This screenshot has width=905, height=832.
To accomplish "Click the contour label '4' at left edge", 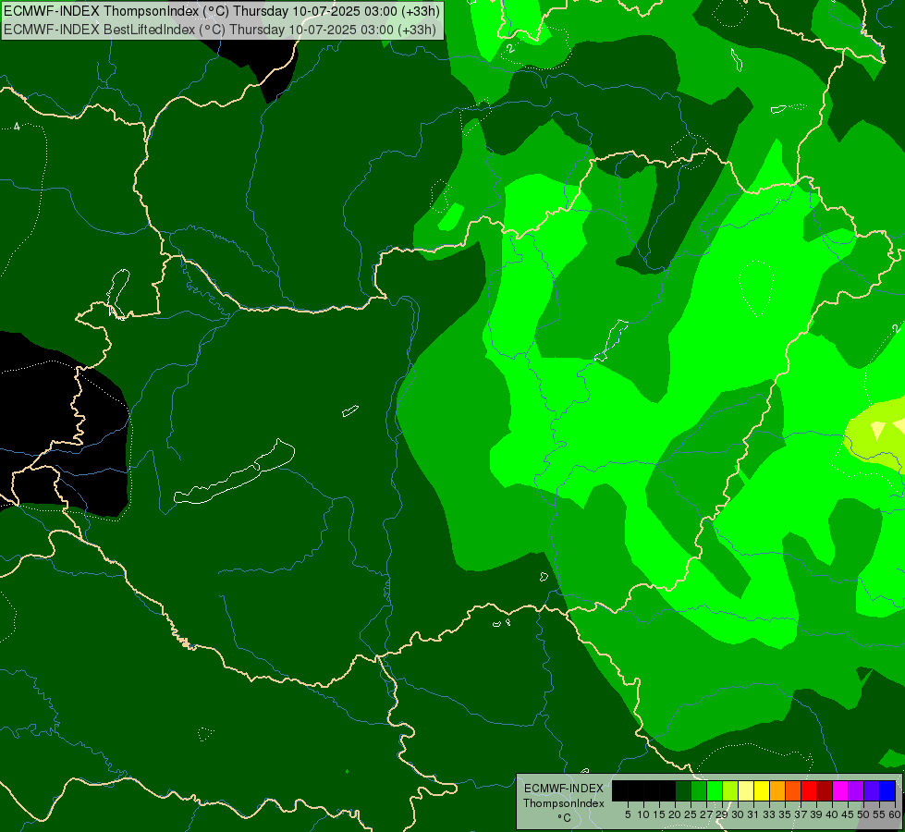I will 17,126.
